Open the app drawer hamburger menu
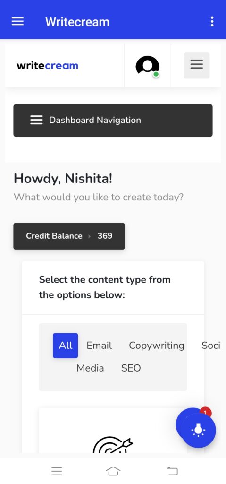This screenshot has width=226, height=484. point(17,21)
